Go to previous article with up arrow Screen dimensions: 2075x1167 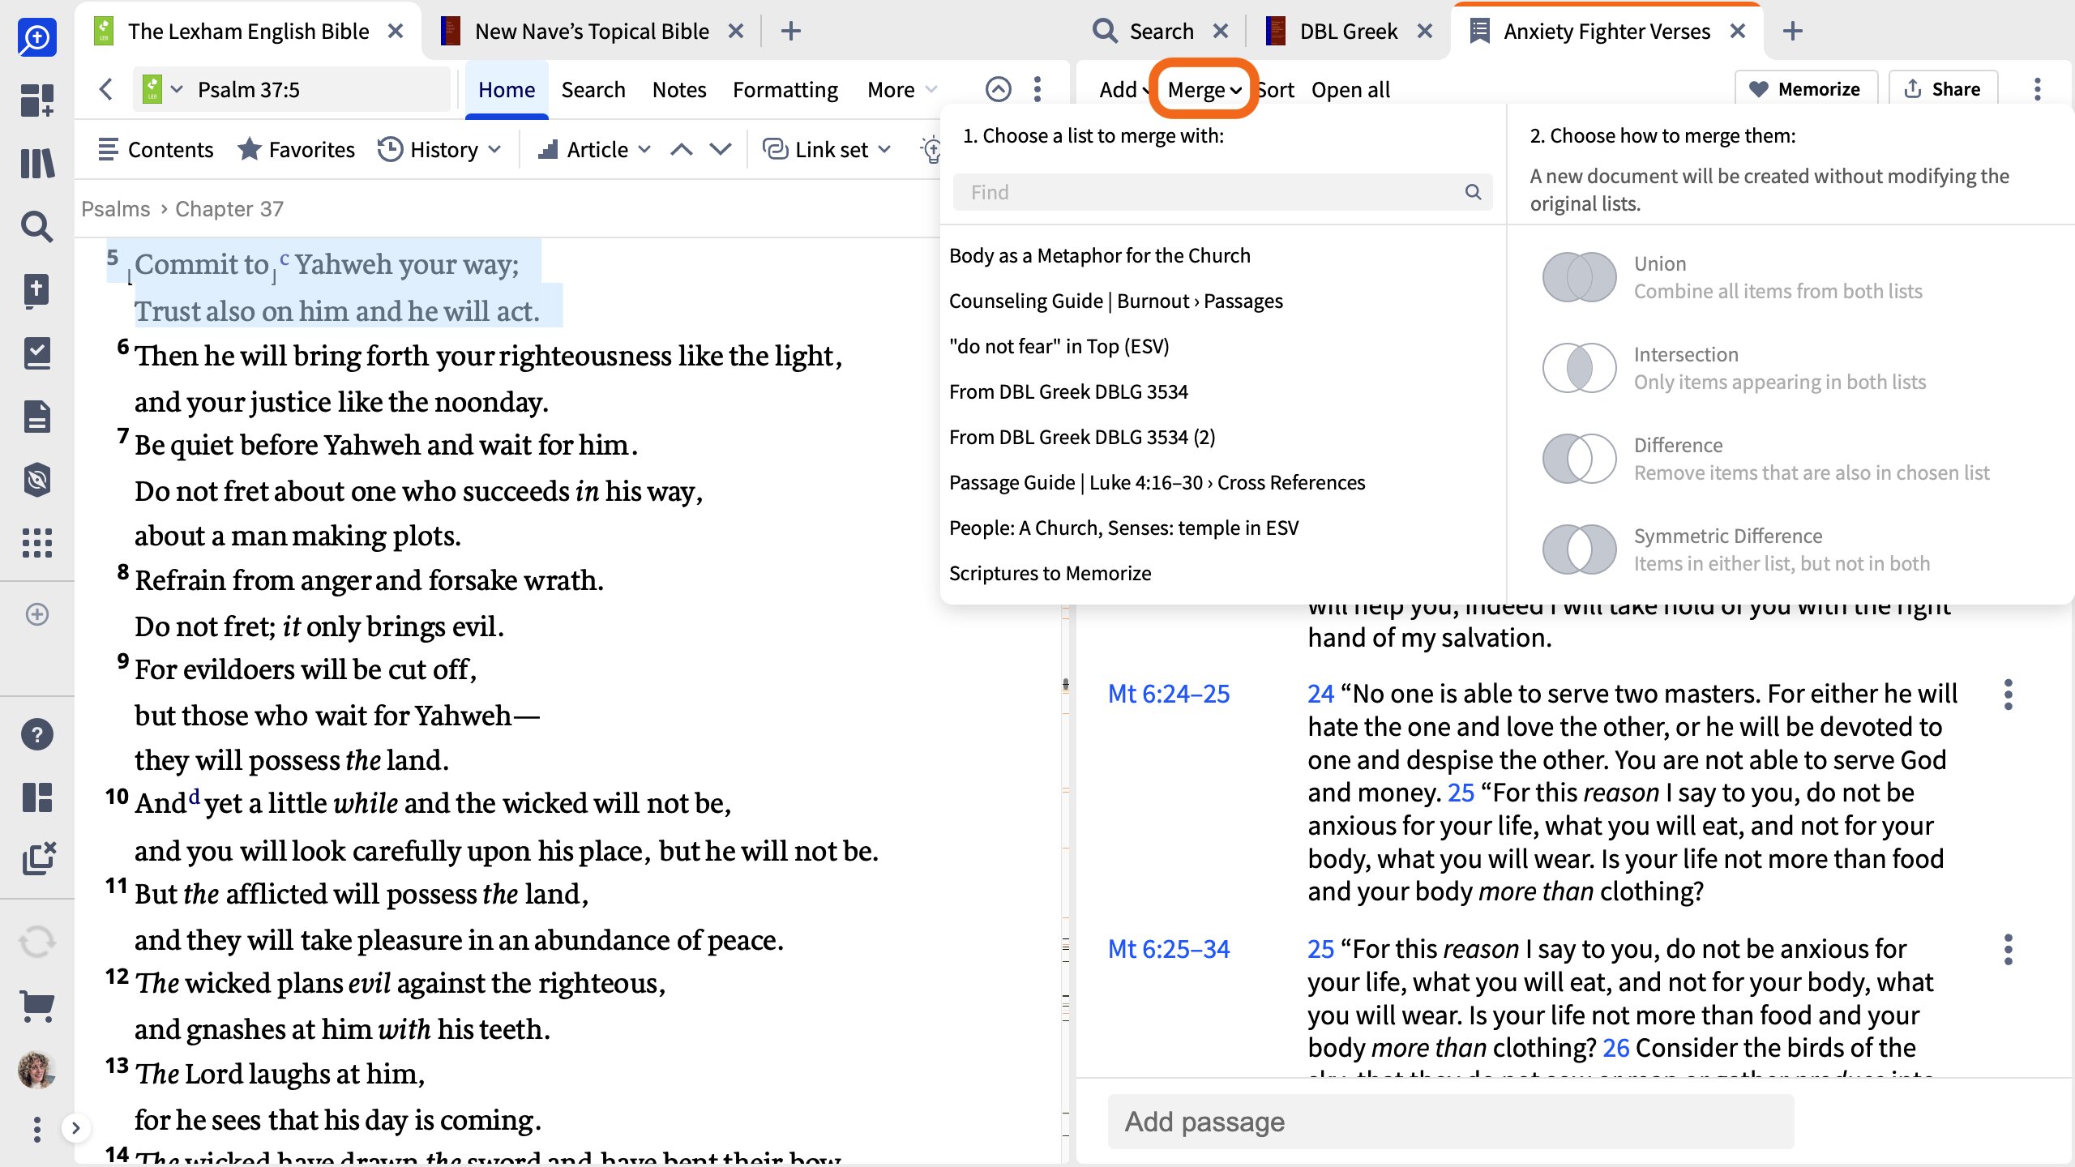pyautogui.click(x=682, y=150)
